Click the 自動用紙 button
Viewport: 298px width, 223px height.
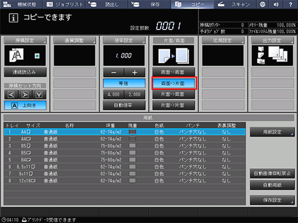click(272, 185)
